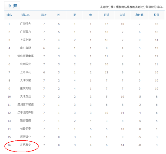
Task: Open team 辽宁沈阳开新
Action: [x=25, y=113]
